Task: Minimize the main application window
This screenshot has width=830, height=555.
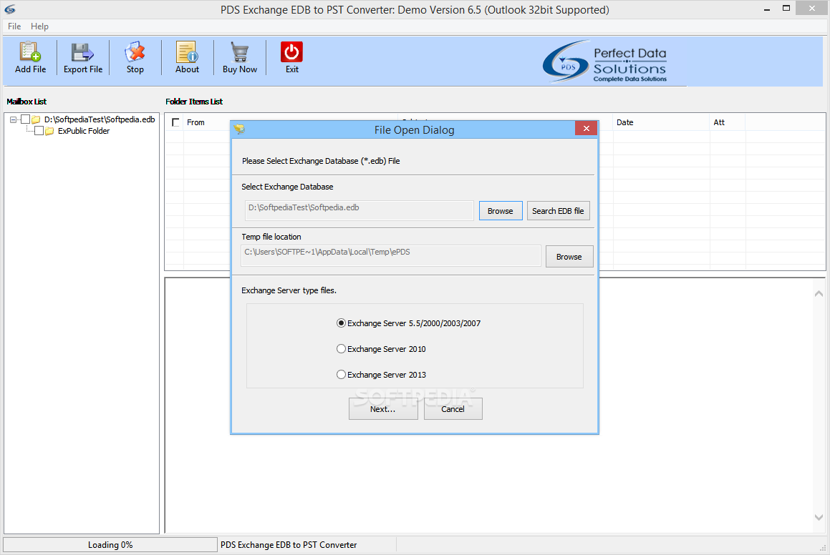Action: click(x=766, y=9)
